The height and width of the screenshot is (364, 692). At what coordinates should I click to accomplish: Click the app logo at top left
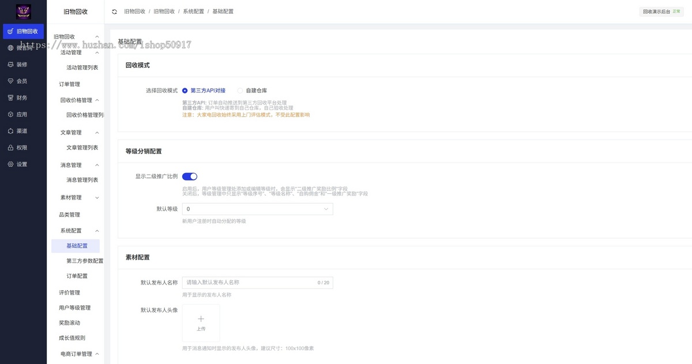[24, 12]
